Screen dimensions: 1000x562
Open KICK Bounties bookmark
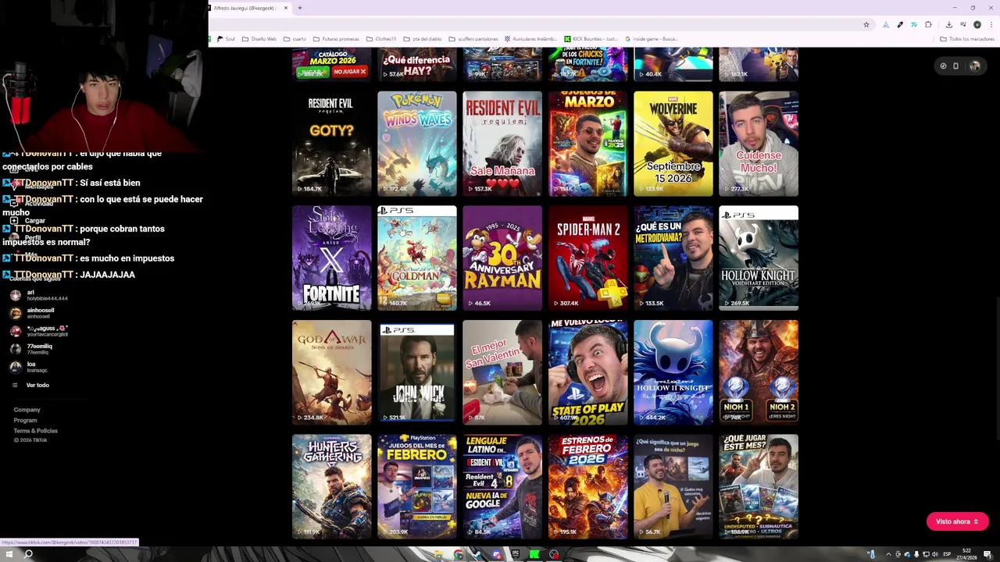coord(591,38)
